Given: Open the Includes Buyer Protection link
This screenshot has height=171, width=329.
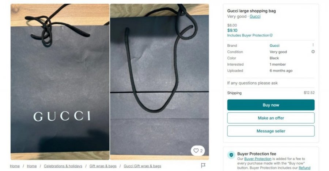Looking at the screenshot, I should (248, 35).
